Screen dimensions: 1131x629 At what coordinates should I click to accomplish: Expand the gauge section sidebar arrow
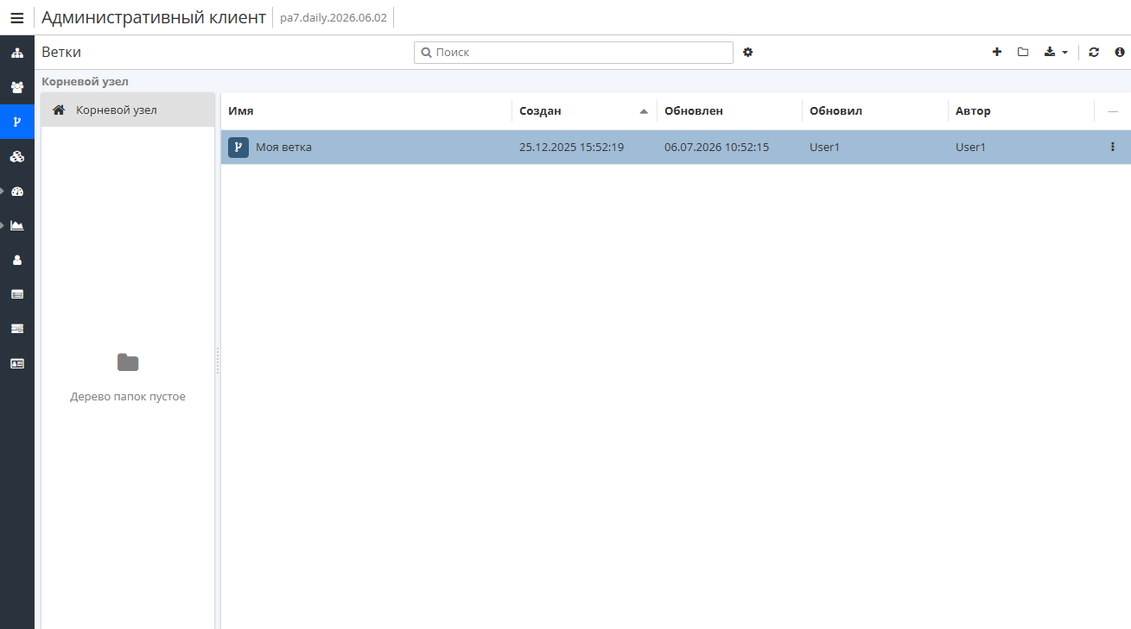(x=3, y=191)
